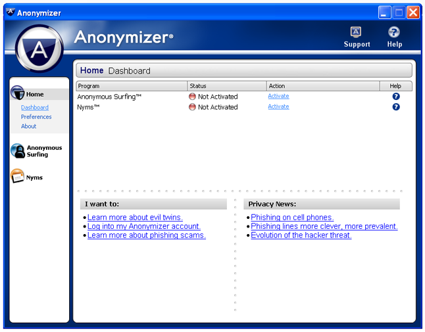This screenshot has width=425, height=332.
Task: Open the Anonymous Surfing sidebar icon
Action: click(x=18, y=151)
